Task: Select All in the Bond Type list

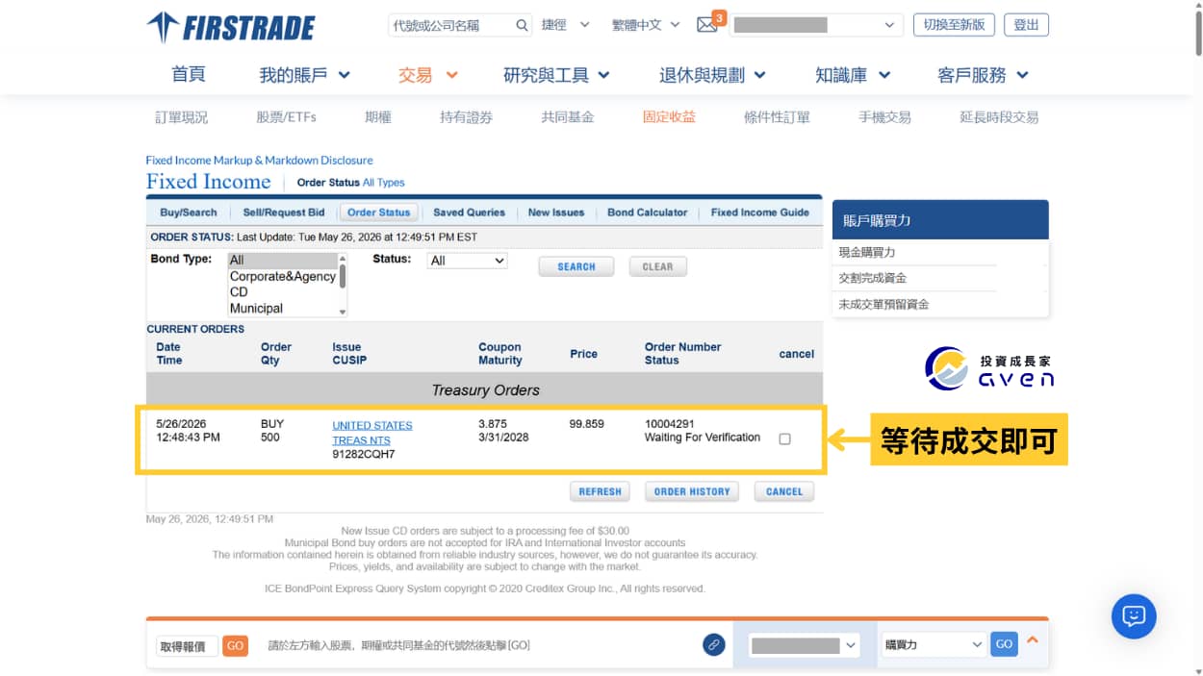Action: click(283, 261)
